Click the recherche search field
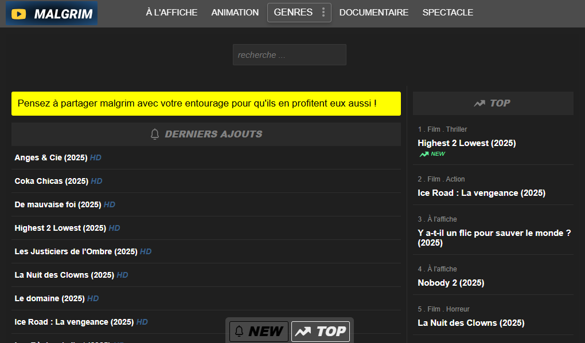Image resolution: width=585 pixels, height=343 pixels. [289, 55]
